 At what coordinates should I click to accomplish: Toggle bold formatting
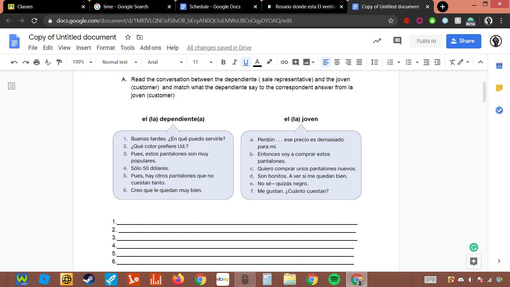tap(223, 62)
